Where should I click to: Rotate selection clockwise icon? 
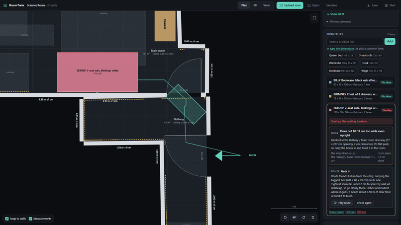tap(303, 218)
